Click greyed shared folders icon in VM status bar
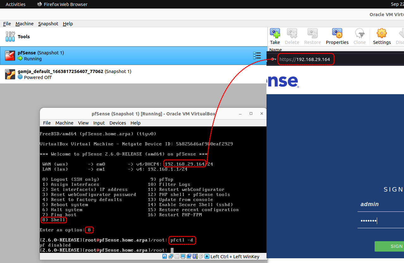This screenshot has height=263, width=404. tap(177, 256)
